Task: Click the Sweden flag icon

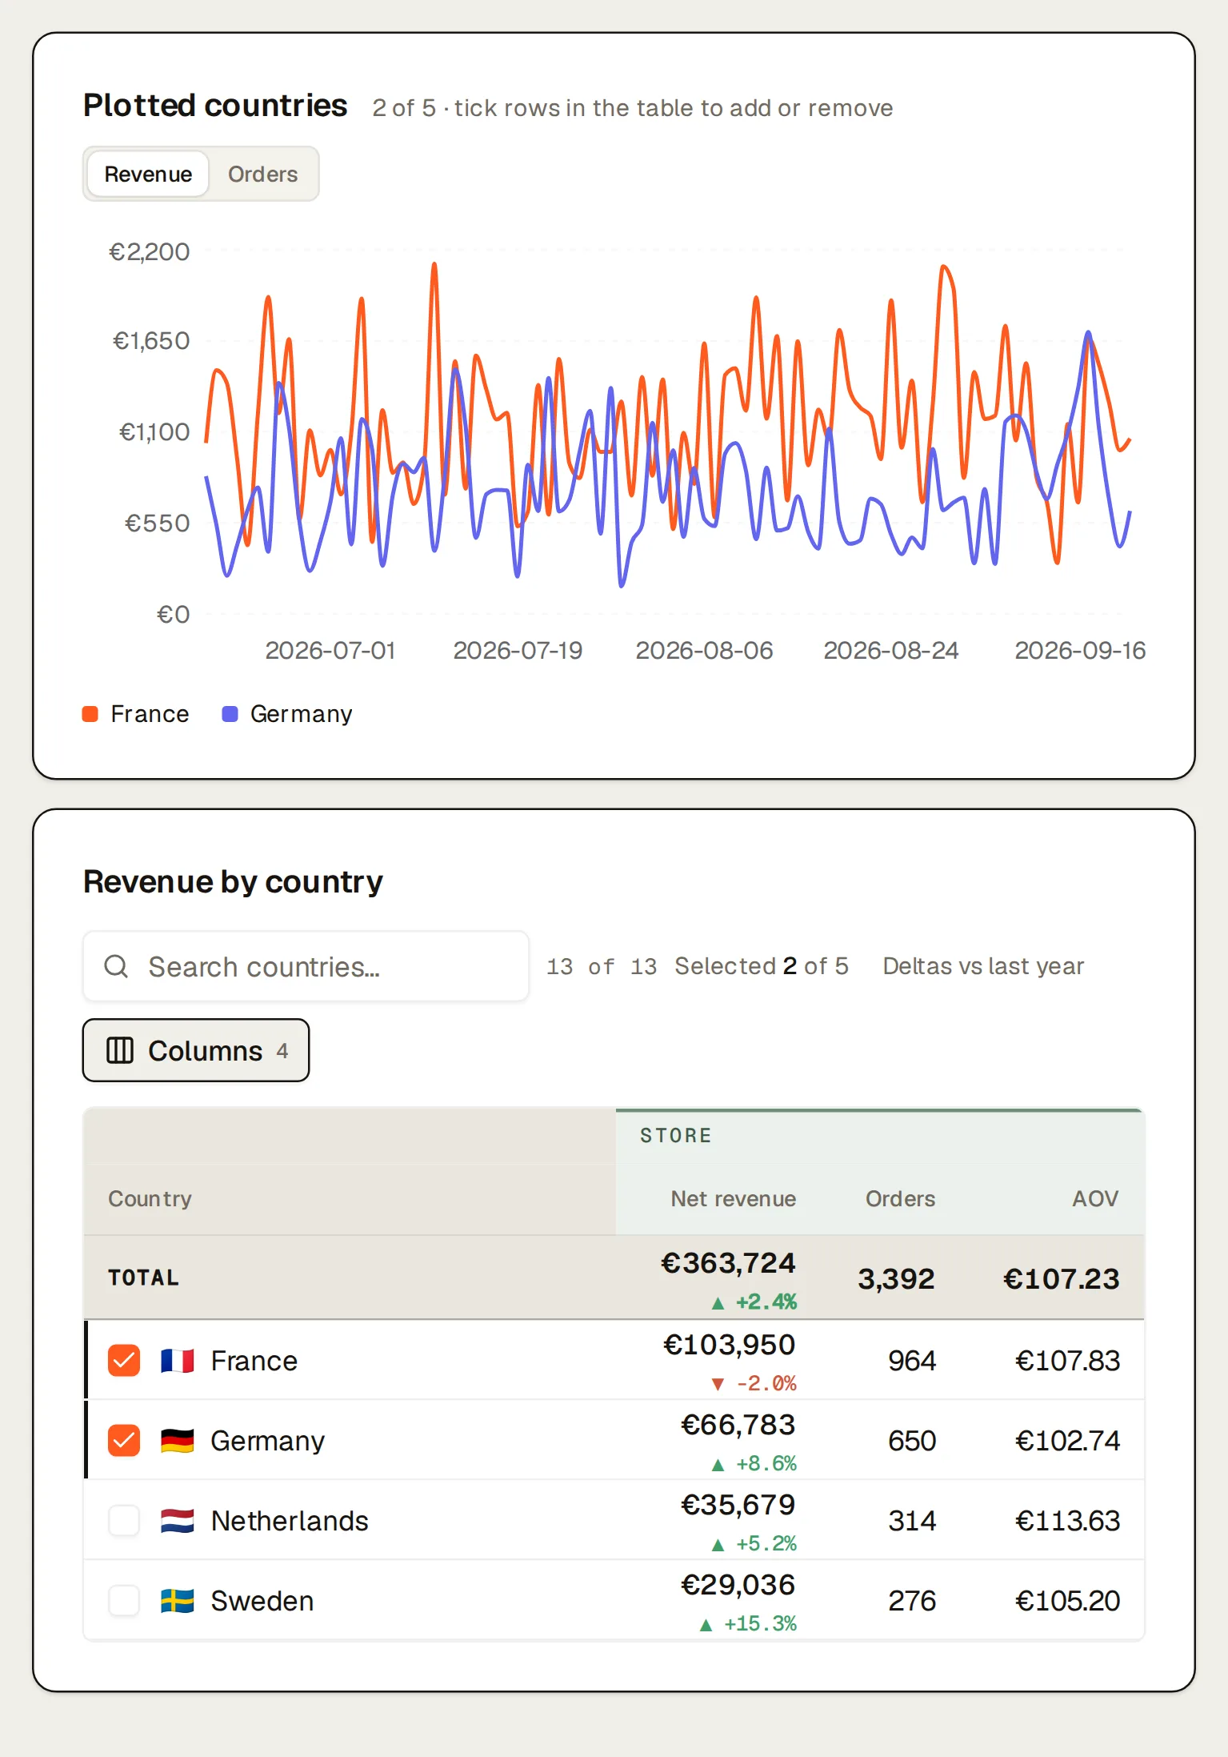Action: pyautogui.click(x=177, y=1600)
